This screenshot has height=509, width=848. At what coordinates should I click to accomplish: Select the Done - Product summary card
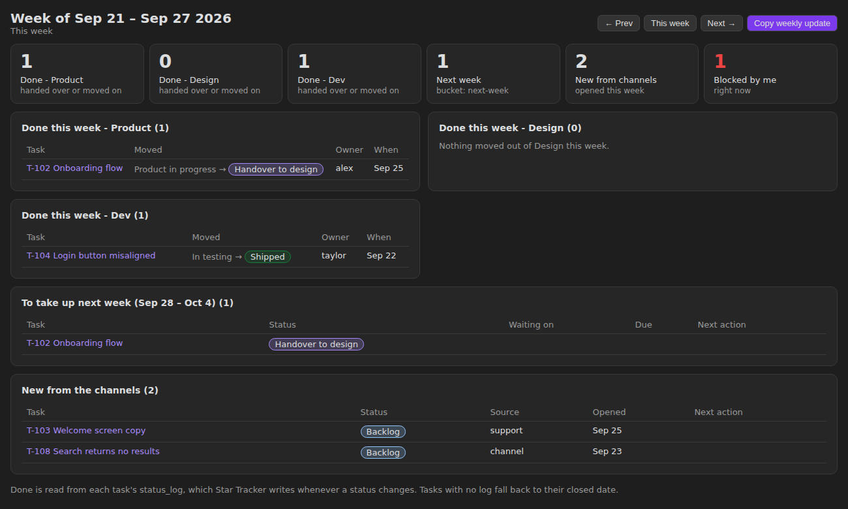(77, 74)
